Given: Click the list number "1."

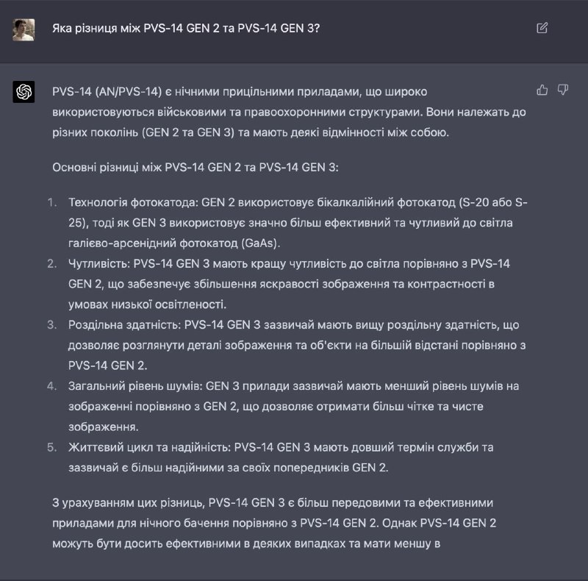Looking at the screenshot, I should point(52,202).
